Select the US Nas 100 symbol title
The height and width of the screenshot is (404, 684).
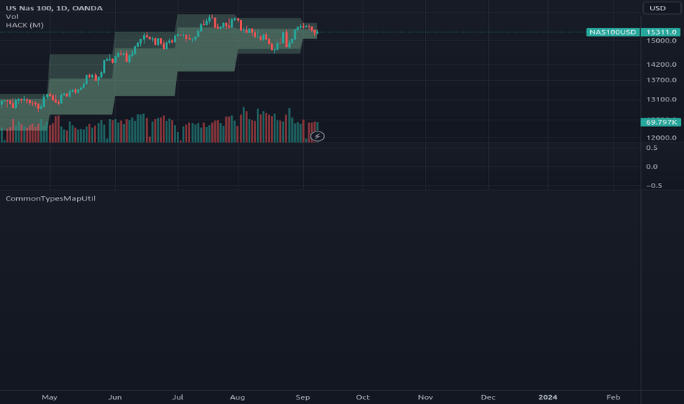point(54,8)
